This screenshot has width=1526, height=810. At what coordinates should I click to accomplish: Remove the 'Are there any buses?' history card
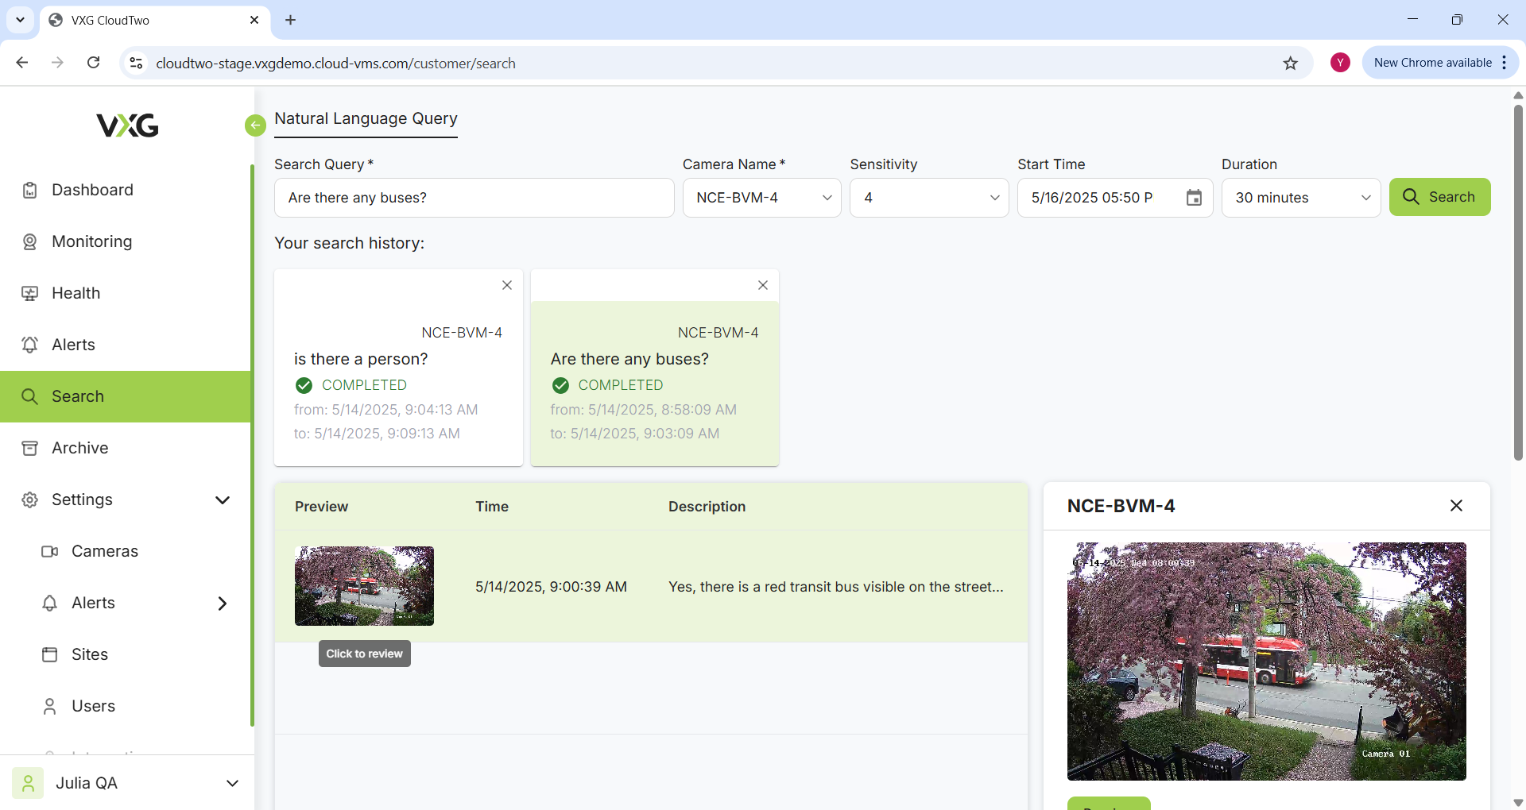tap(762, 285)
